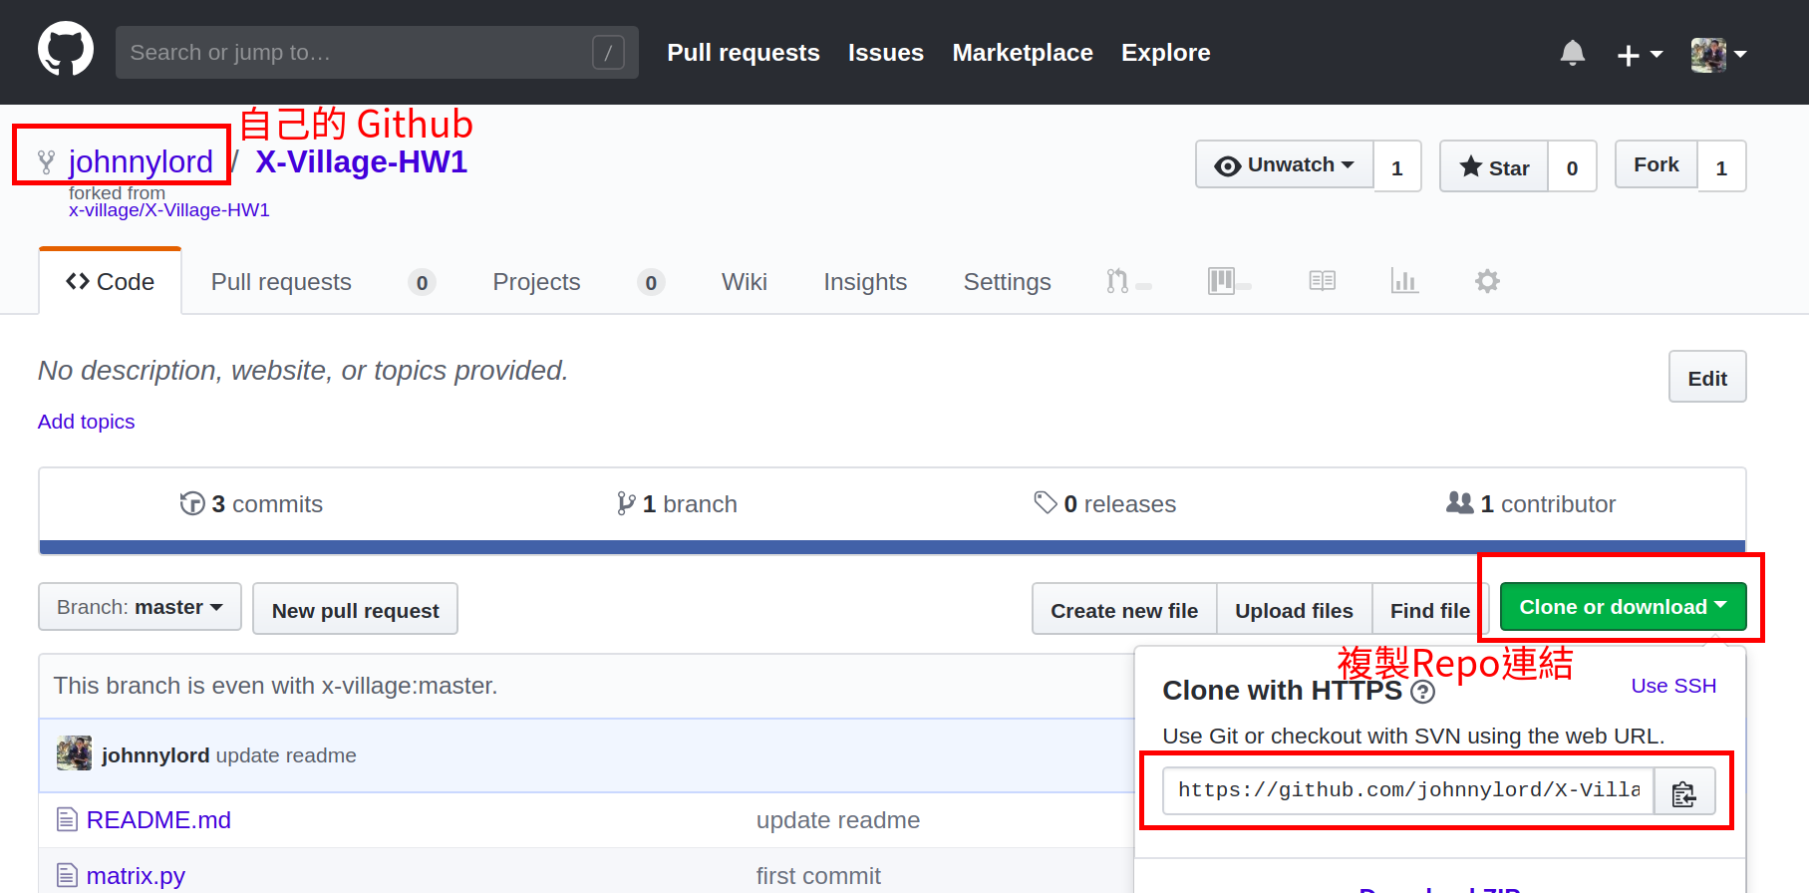The image size is (1809, 893).
Task: Click the clone help question mark icon
Action: coord(1423,692)
